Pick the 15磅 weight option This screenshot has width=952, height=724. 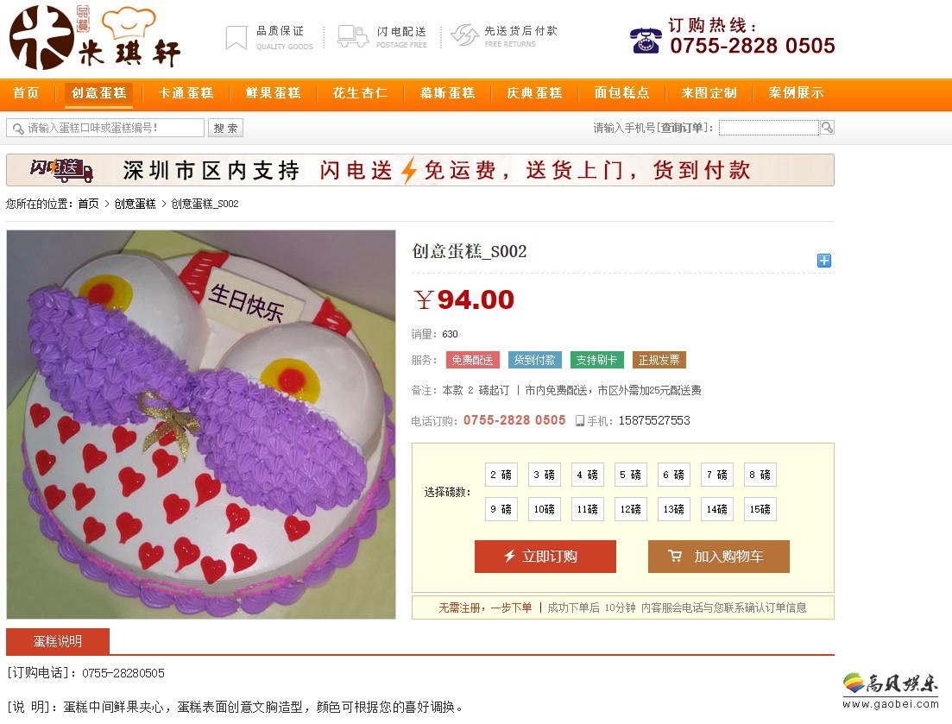[x=760, y=509]
